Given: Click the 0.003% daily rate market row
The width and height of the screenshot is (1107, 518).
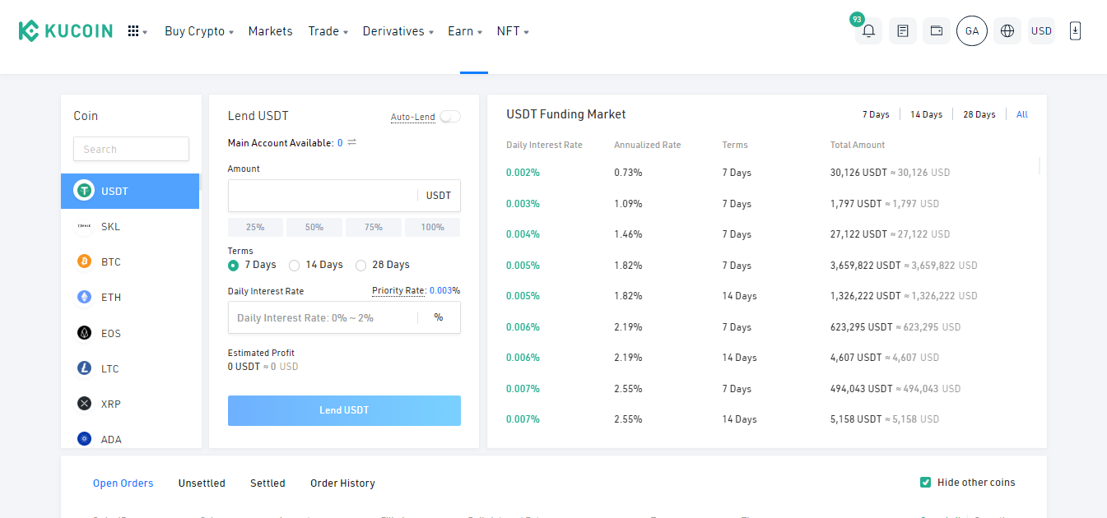Looking at the screenshot, I should point(767,203).
